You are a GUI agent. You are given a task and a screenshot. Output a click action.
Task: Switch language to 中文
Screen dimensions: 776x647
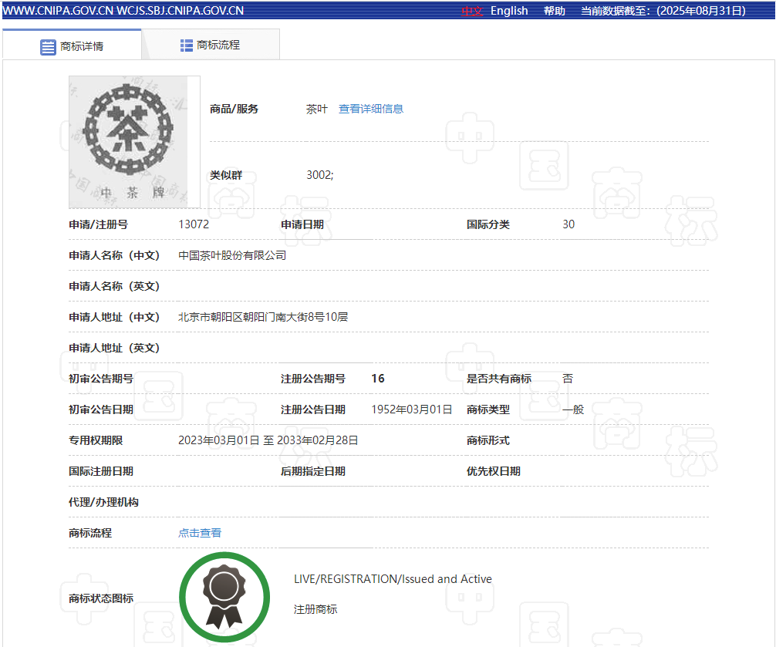coord(471,11)
